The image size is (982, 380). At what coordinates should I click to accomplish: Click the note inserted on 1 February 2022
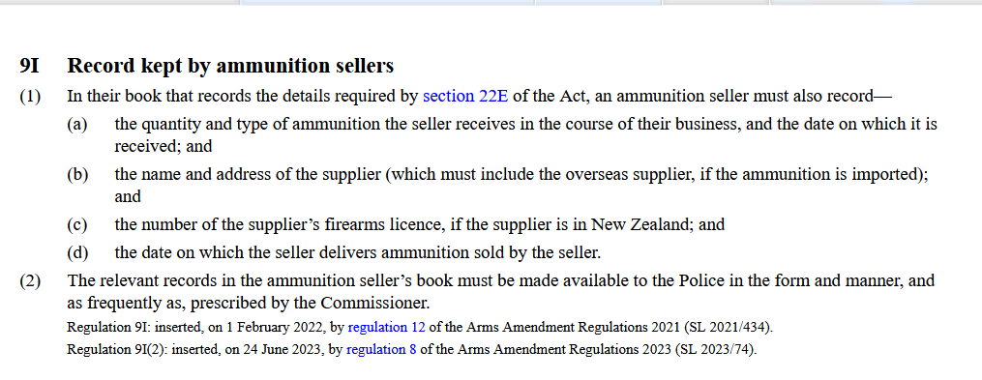click(x=420, y=327)
